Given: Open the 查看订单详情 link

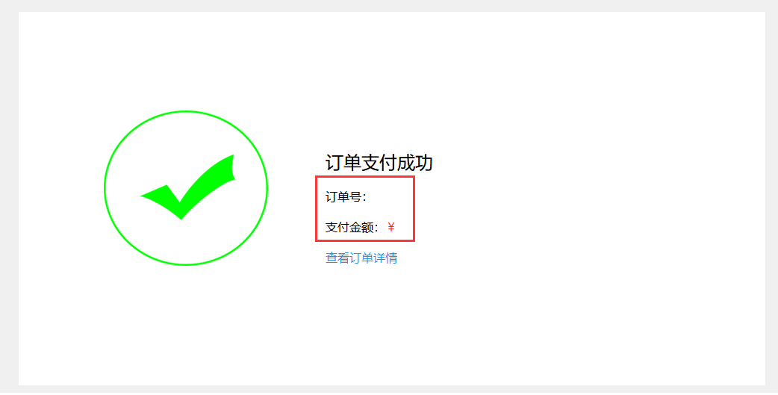Looking at the screenshot, I should click(361, 258).
